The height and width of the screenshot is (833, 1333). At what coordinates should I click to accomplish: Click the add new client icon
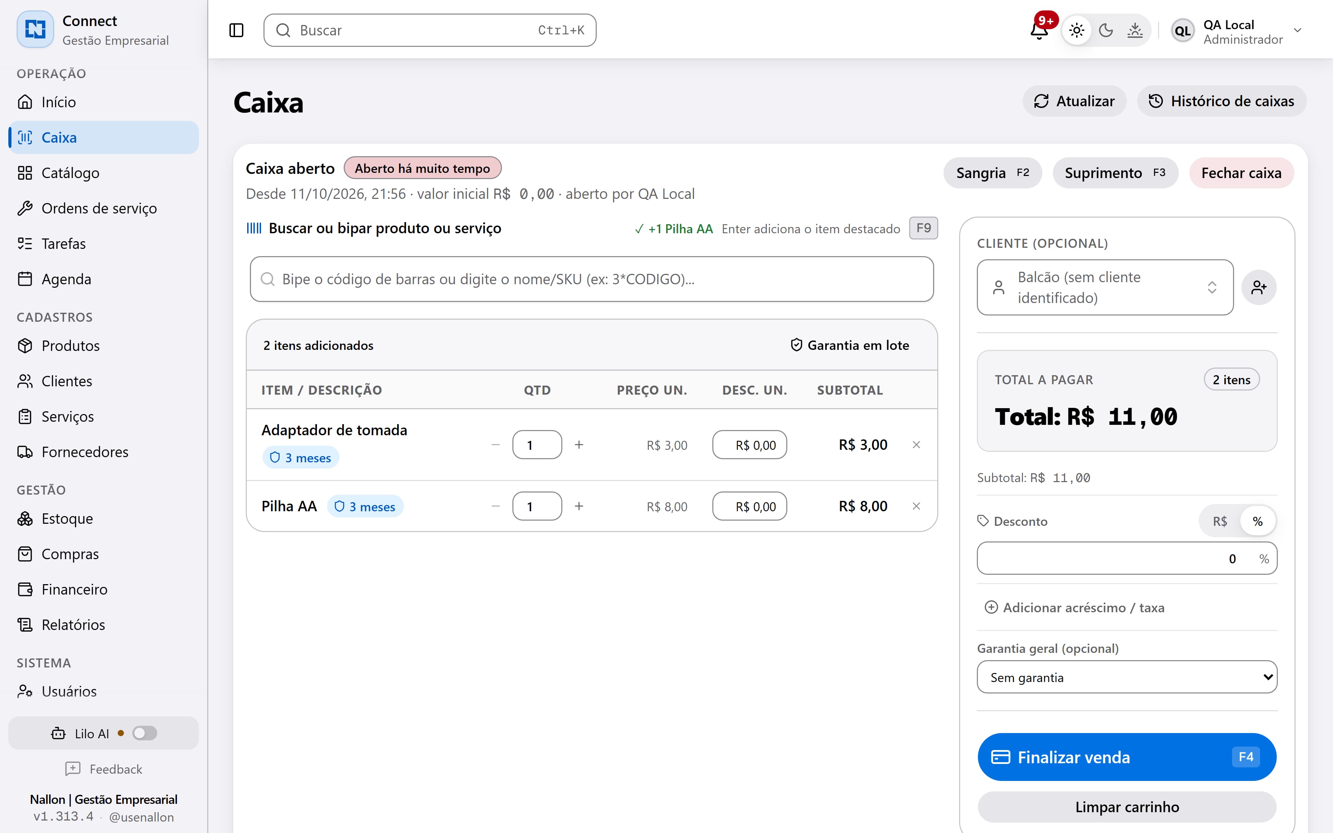(1259, 287)
